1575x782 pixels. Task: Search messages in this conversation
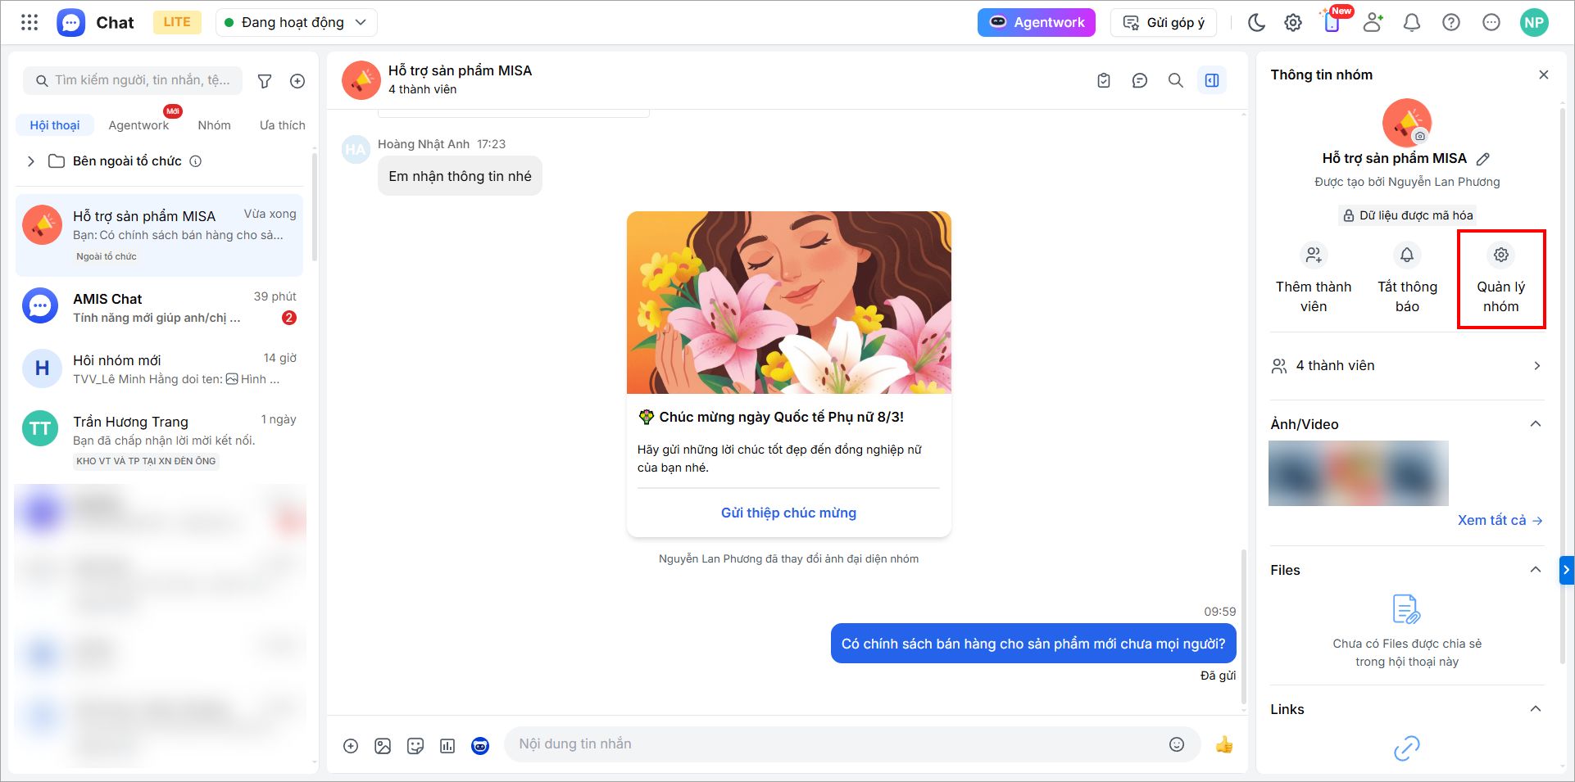(1176, 80)
